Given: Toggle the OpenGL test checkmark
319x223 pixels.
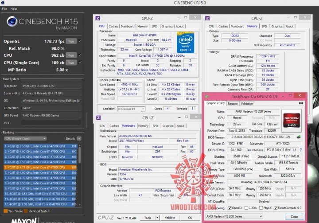Looking at the screenshot, I should [x=80, y=41].
